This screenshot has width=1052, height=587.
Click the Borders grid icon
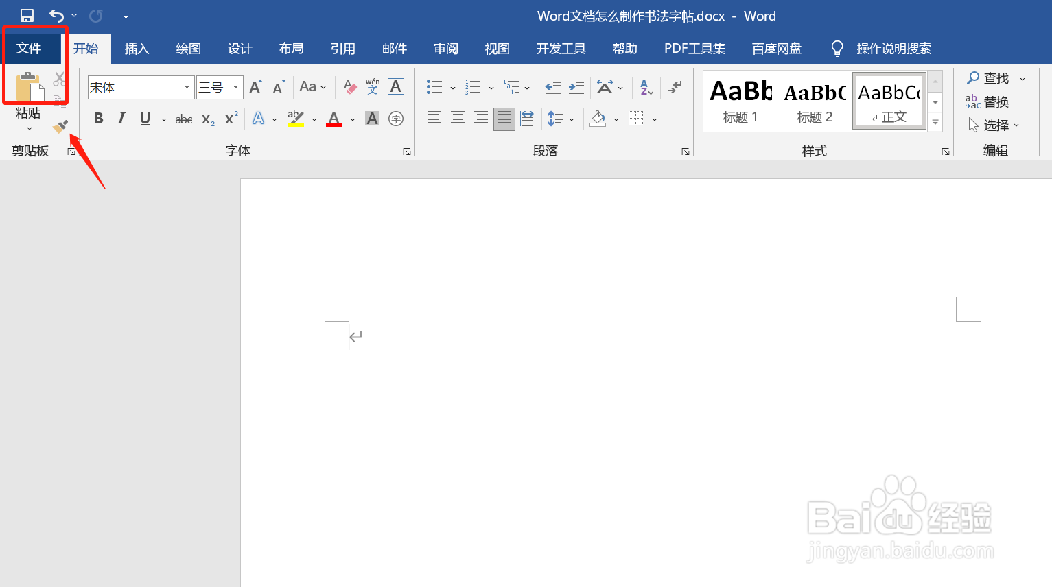(x=636, y=119)
